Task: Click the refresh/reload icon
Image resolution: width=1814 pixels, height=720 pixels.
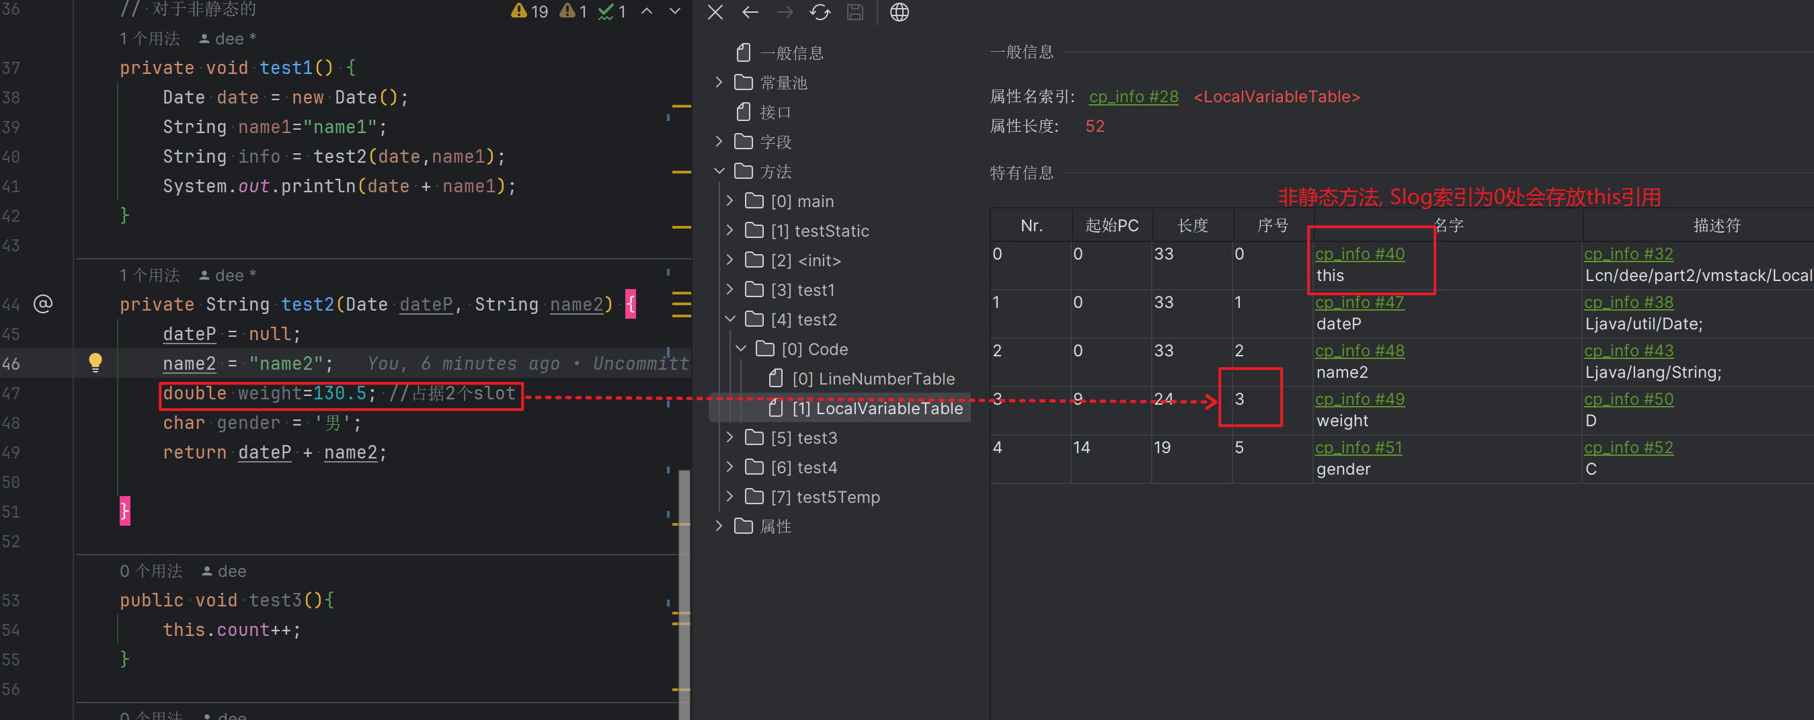Action: click(820, 12)
